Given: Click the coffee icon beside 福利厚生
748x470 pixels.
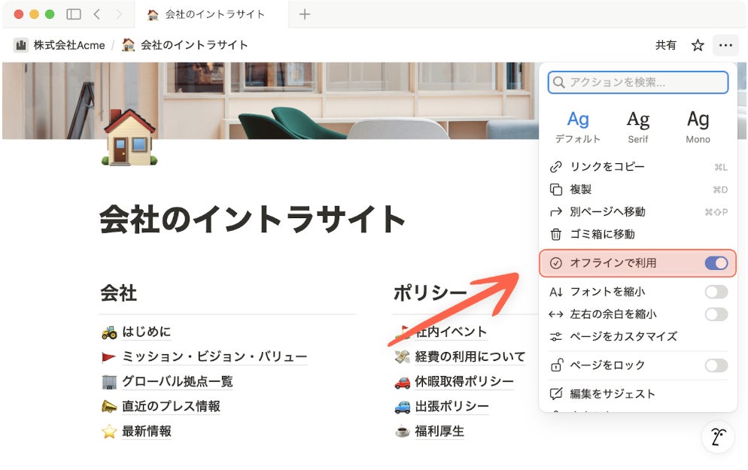Looking at the screenshot, I should tap(402, 432).
